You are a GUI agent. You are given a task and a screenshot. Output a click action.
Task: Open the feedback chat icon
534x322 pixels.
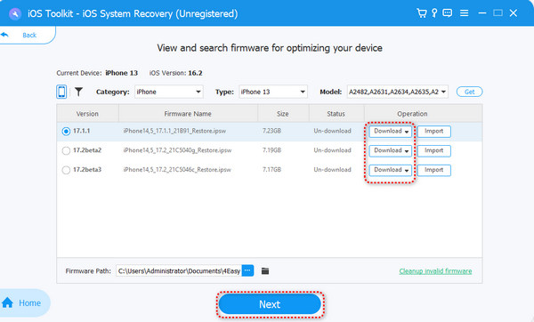coord(447,13)
